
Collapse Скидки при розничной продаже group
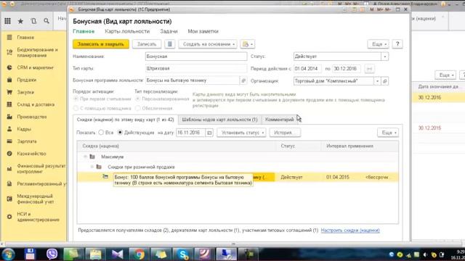pos(92,167)
